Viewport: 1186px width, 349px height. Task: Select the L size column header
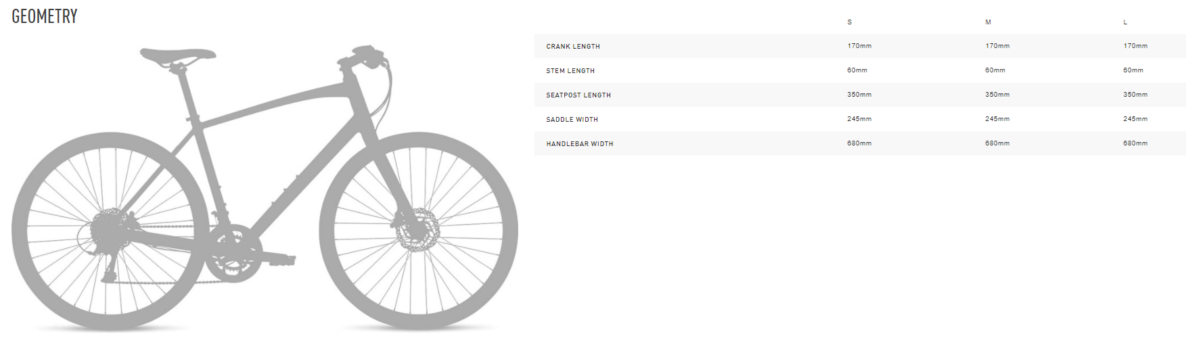(1125, 22)
